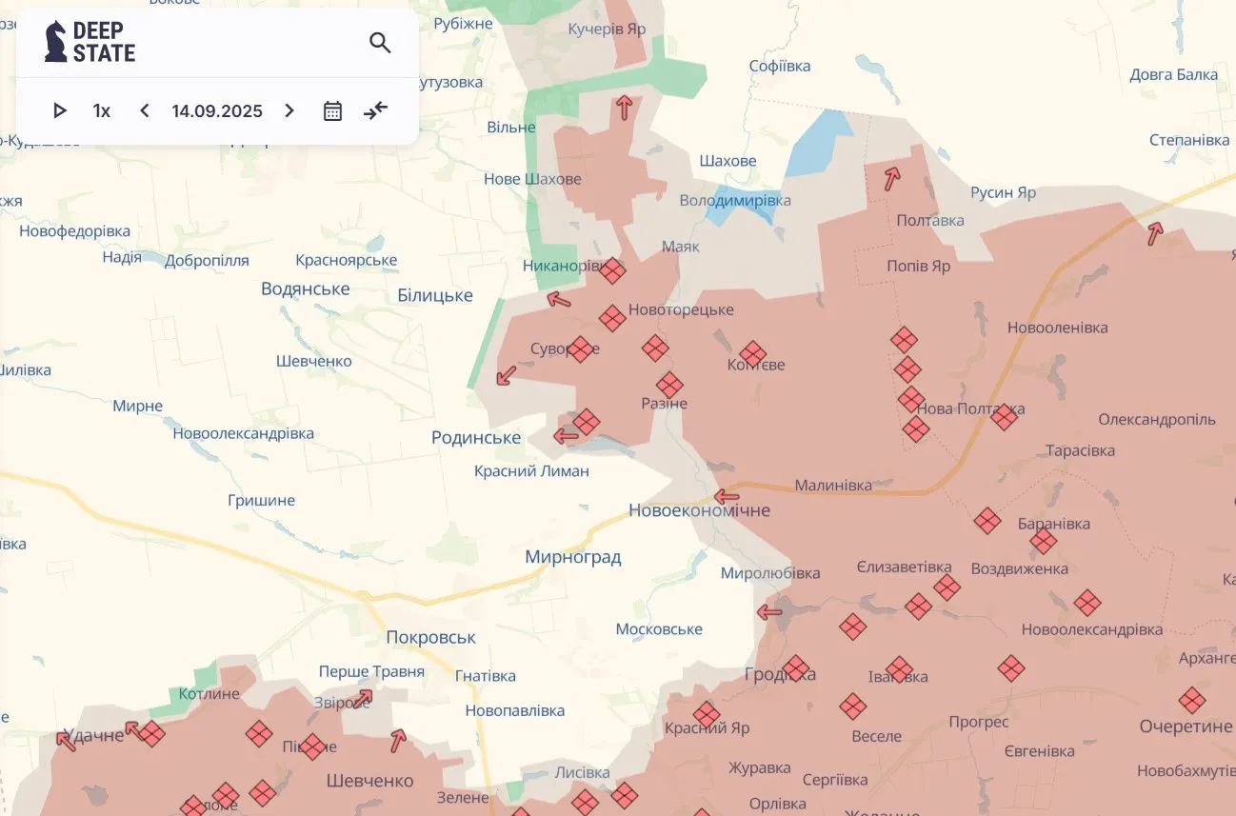Open the search panel
Viewport: 1236px width, 816px height.
tap(380, 43)
